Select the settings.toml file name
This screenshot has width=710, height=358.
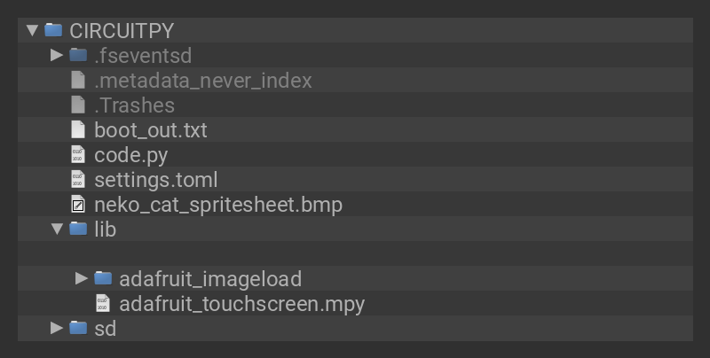point(155,179)
